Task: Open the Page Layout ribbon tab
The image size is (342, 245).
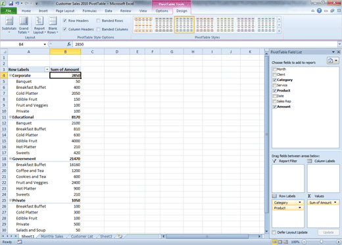Action: tap(65, 11)
